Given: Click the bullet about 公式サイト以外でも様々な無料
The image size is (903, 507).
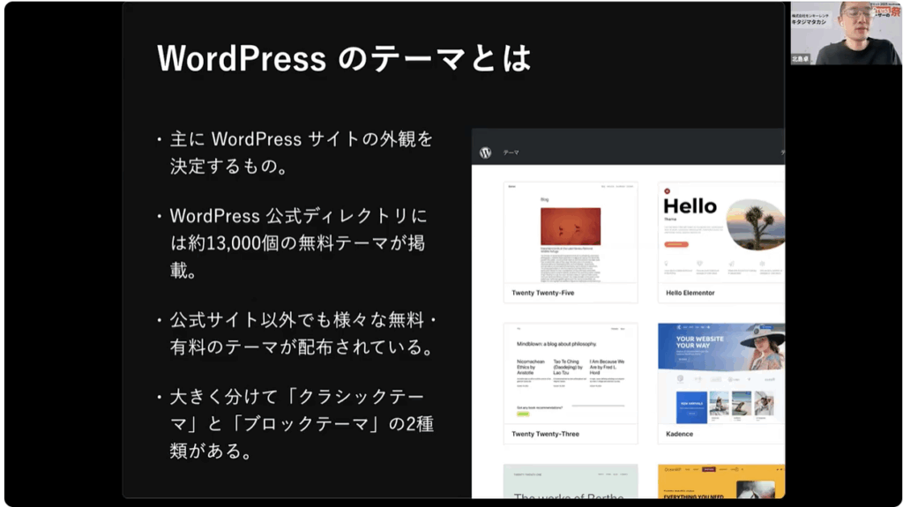Looking at the screenshot, I should (297, 333).
